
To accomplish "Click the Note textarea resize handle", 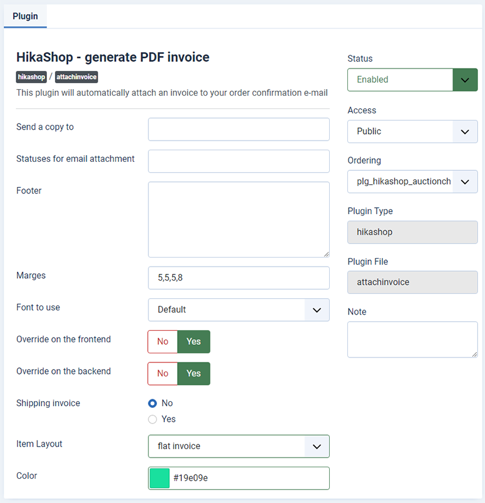I will (x=475, y=354).
